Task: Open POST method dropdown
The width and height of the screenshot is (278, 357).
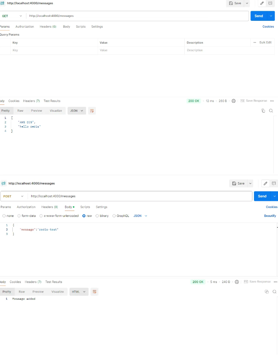Action: 13,196
